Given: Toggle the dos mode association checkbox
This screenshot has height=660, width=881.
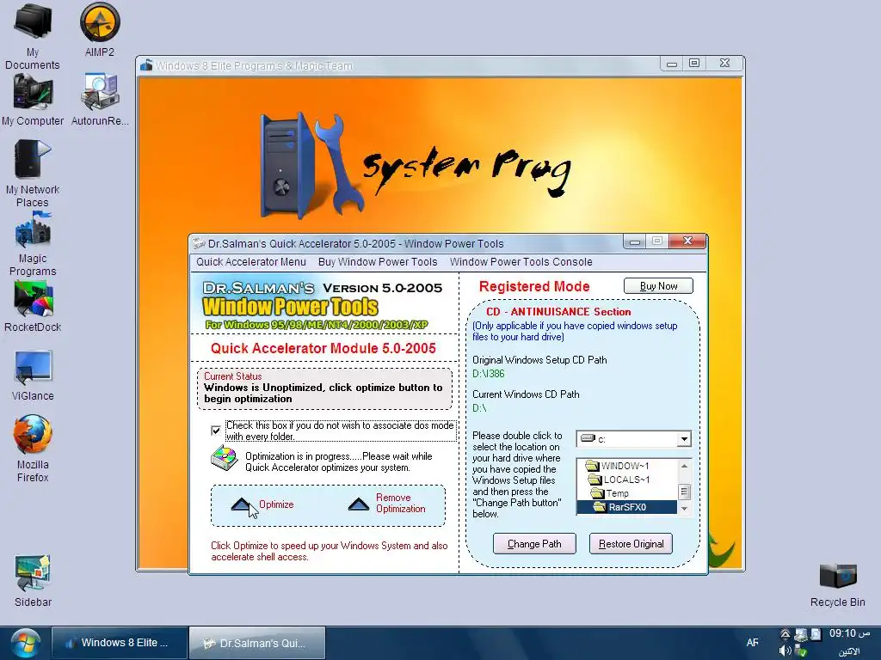Looking at the screenshot, I should pos(216,431).
